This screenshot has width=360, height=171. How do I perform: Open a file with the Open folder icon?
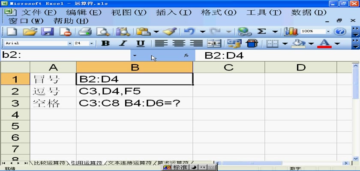[x=29, y=32]
